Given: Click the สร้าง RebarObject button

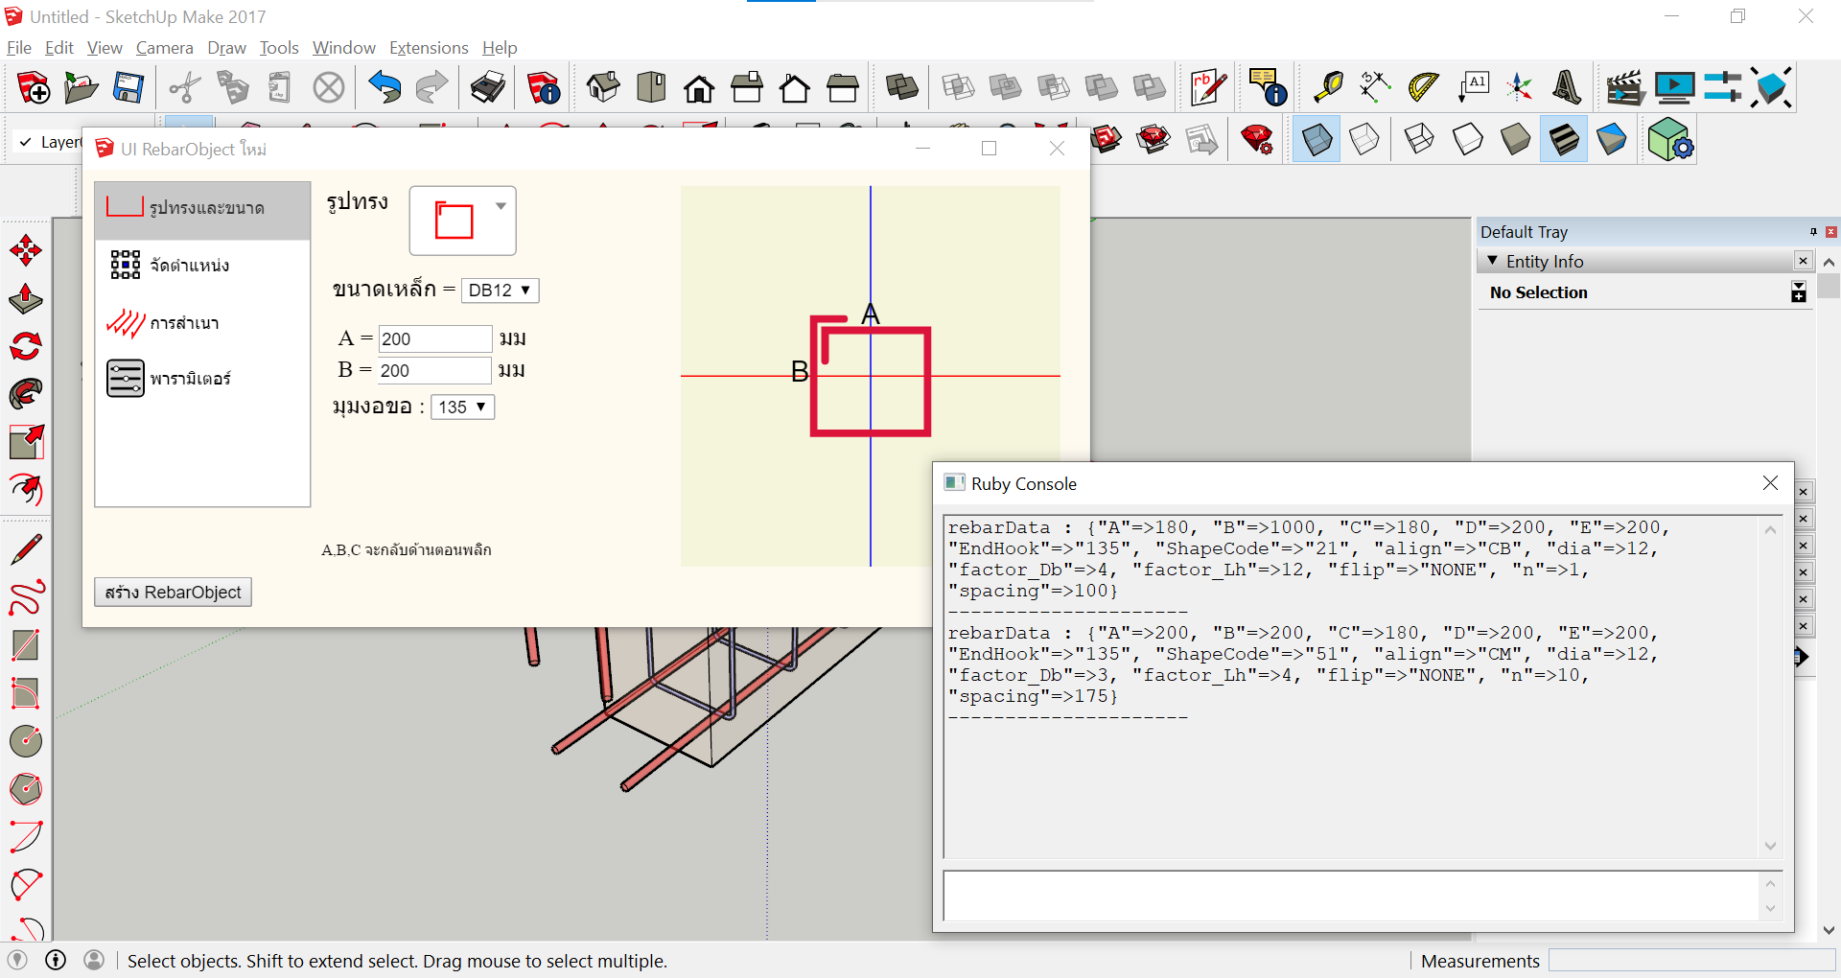Looking at the screenshot, I should pos(174,593).
